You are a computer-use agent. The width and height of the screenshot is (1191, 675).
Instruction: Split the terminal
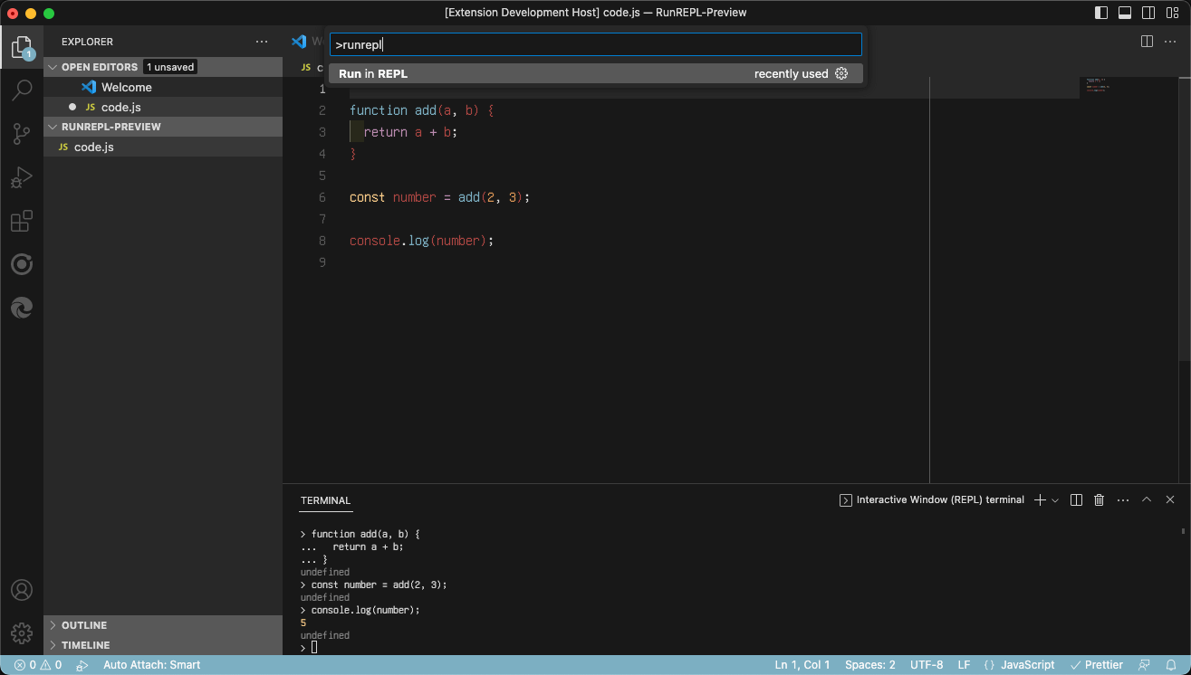(x=1076, y=499)
